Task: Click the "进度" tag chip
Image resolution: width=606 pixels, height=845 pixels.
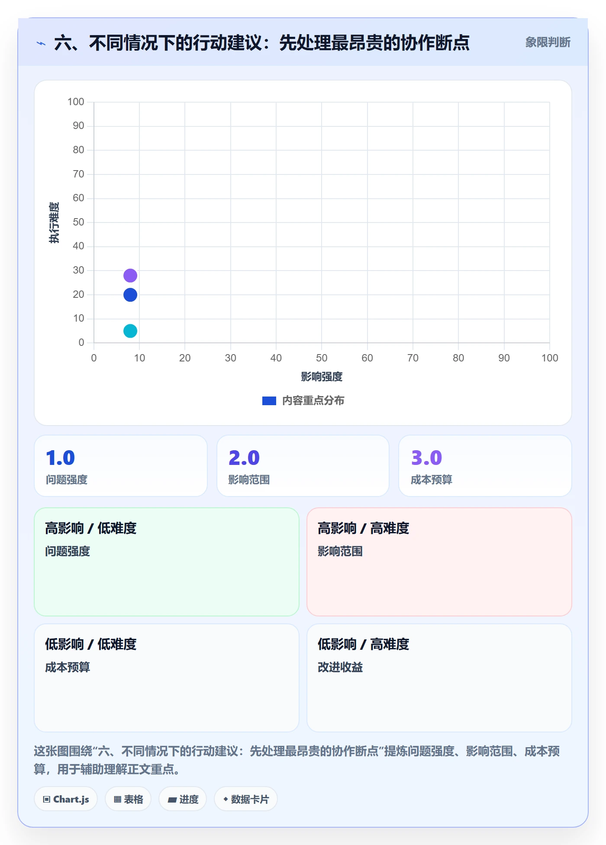Action: [x=183, y=799]
